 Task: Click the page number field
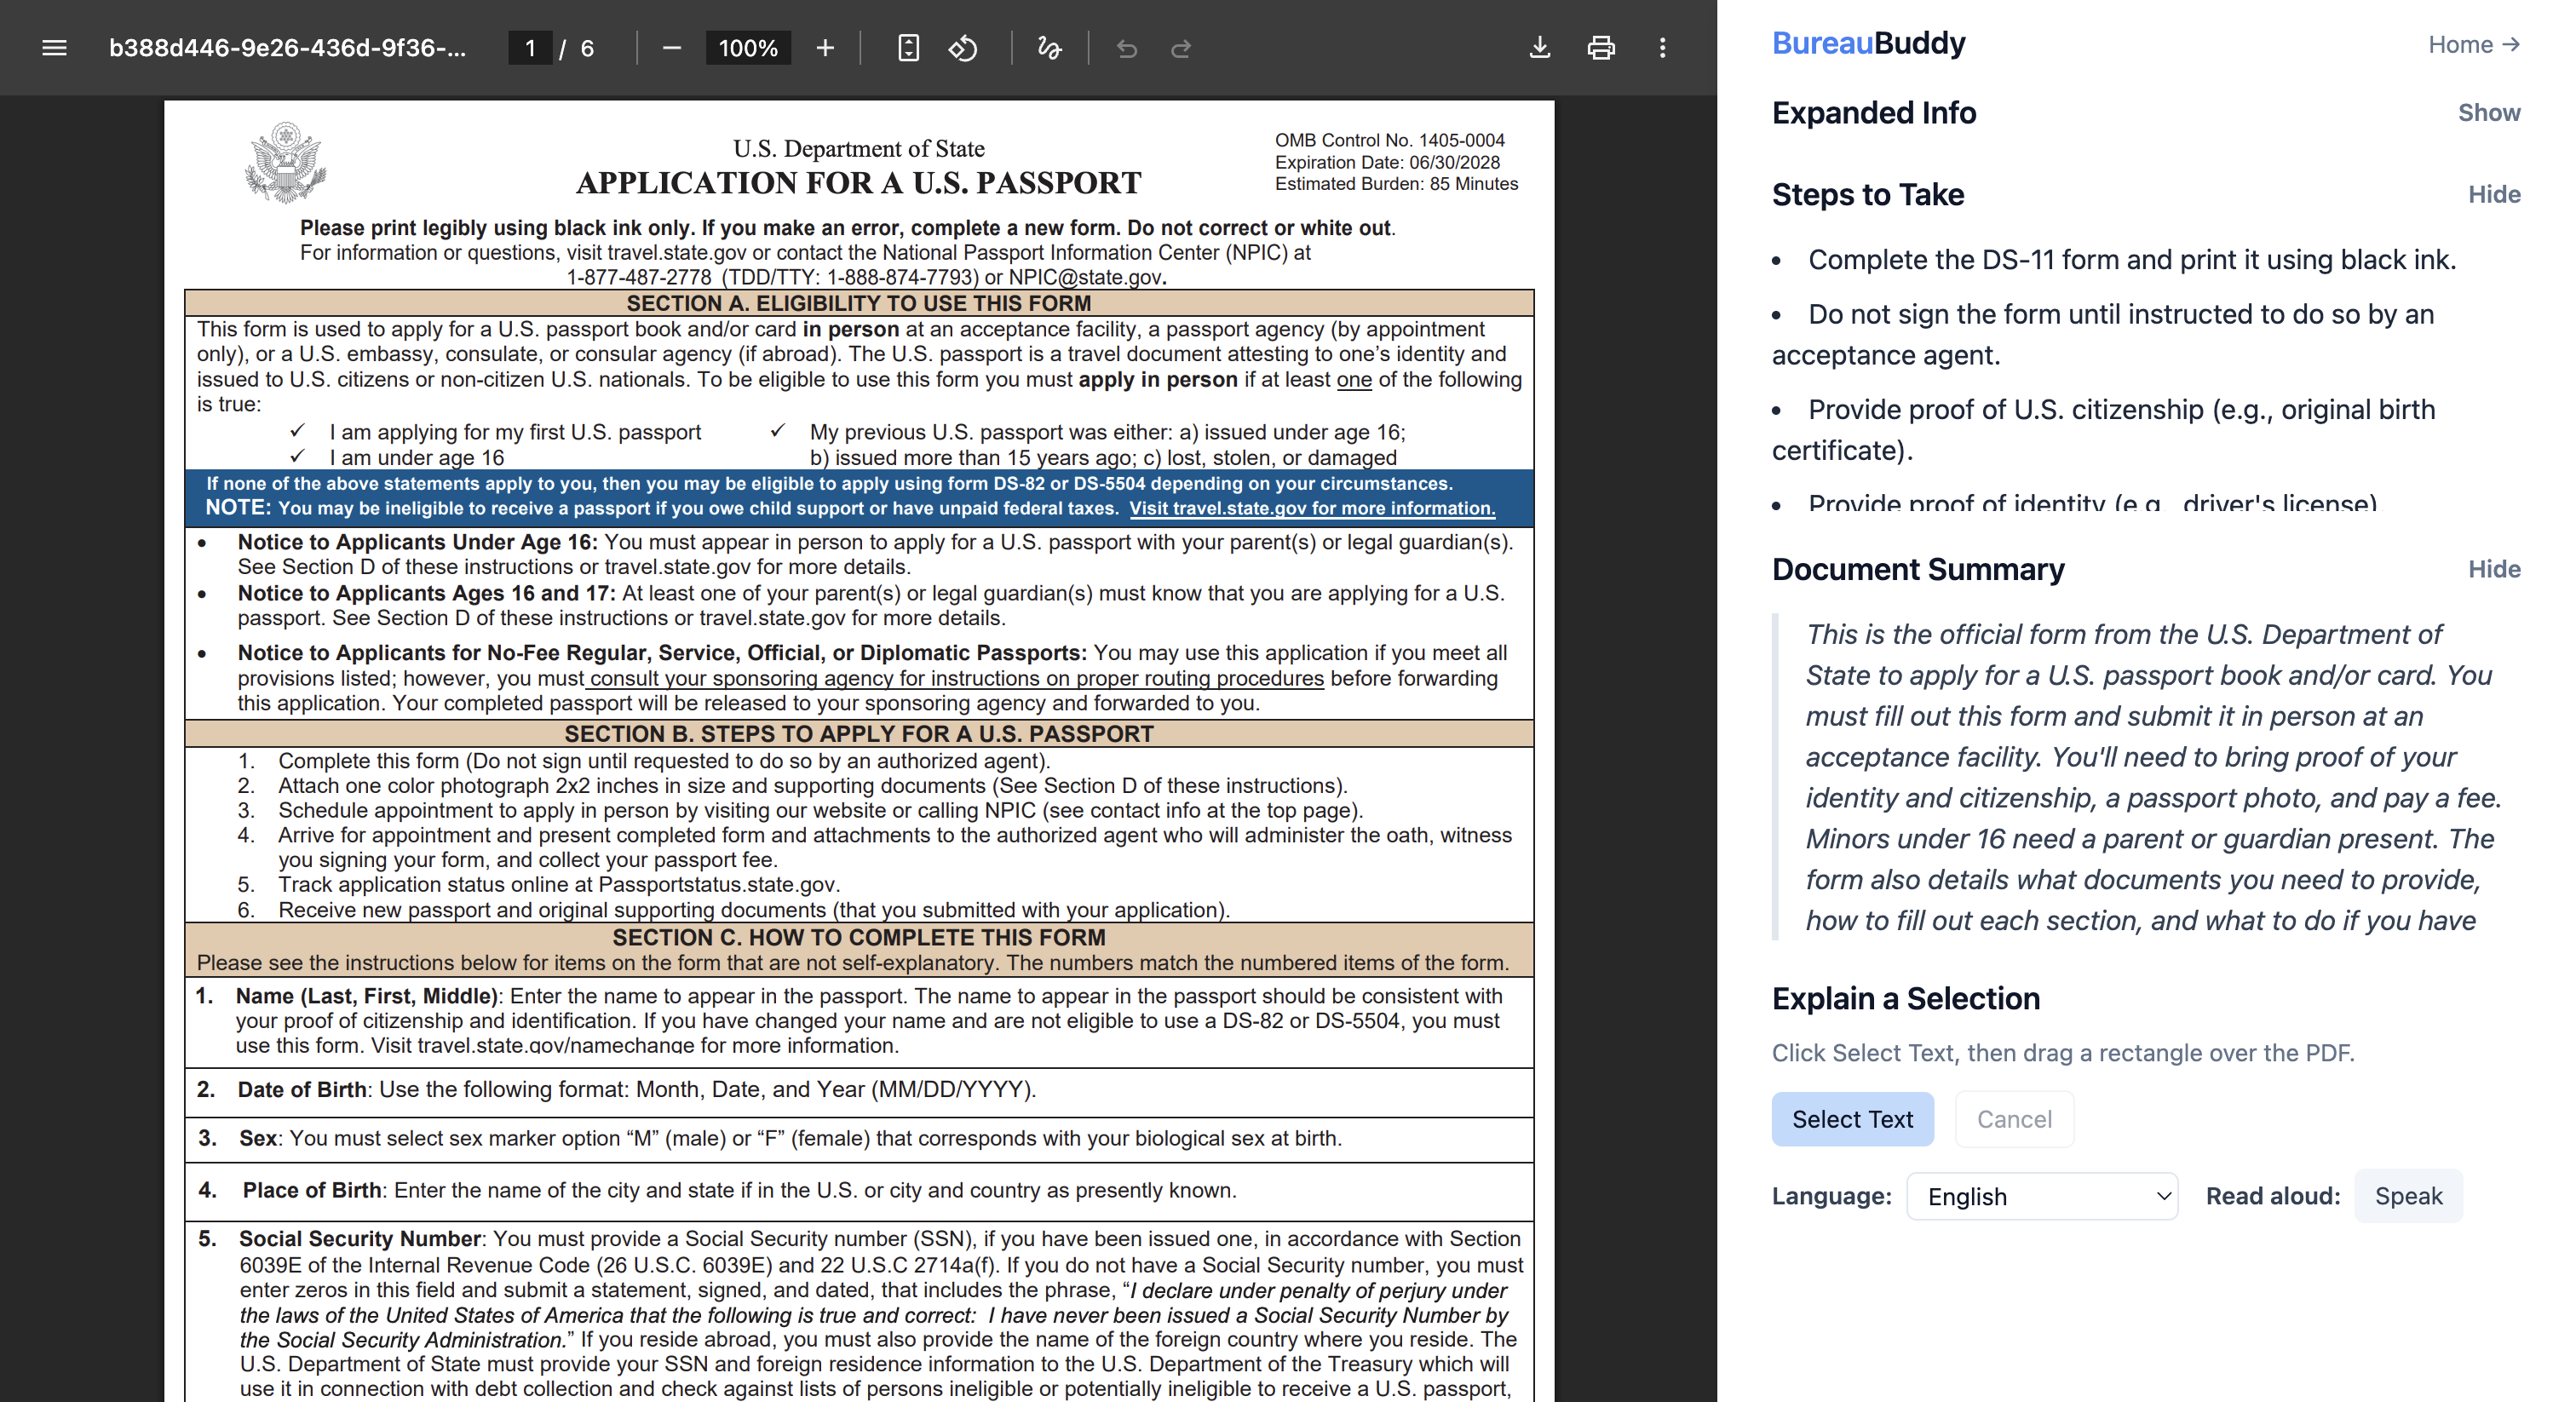click(530, 48)
